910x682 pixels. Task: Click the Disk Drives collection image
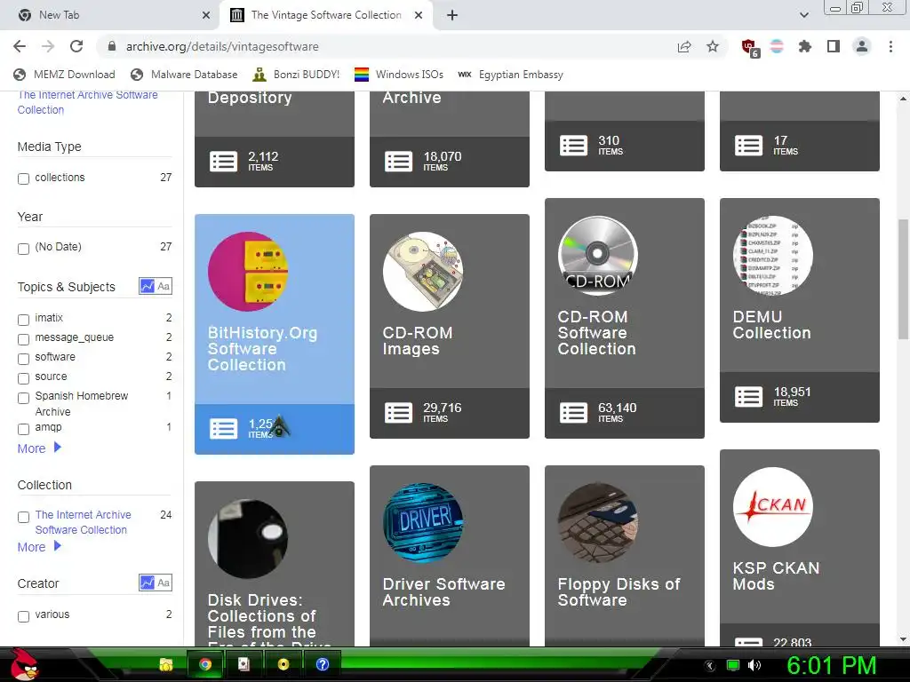248,539
